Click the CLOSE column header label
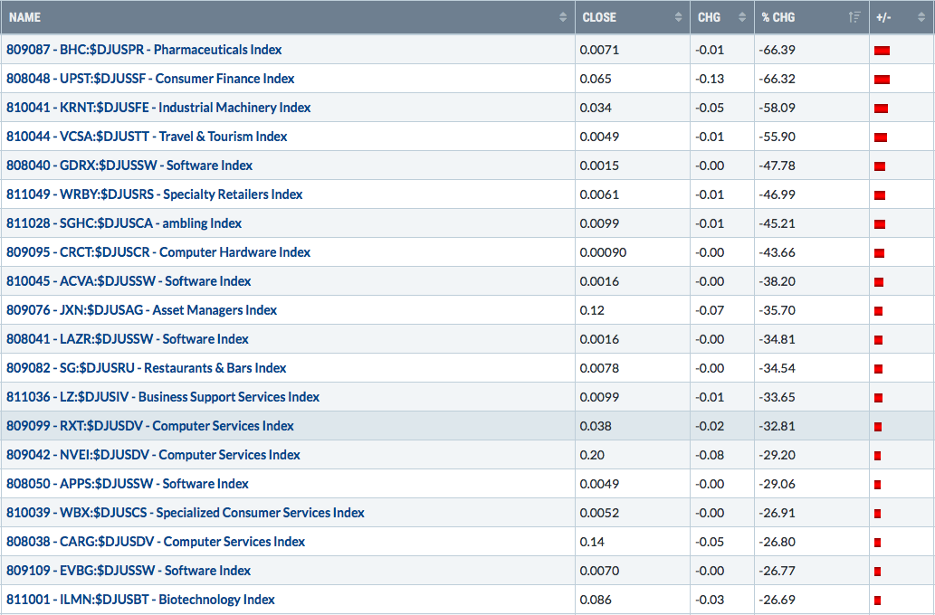 point(599,17)
